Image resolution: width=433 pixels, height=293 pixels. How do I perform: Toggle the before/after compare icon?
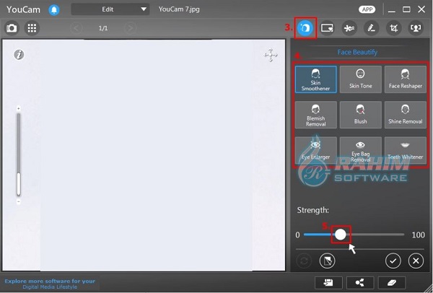327,261
